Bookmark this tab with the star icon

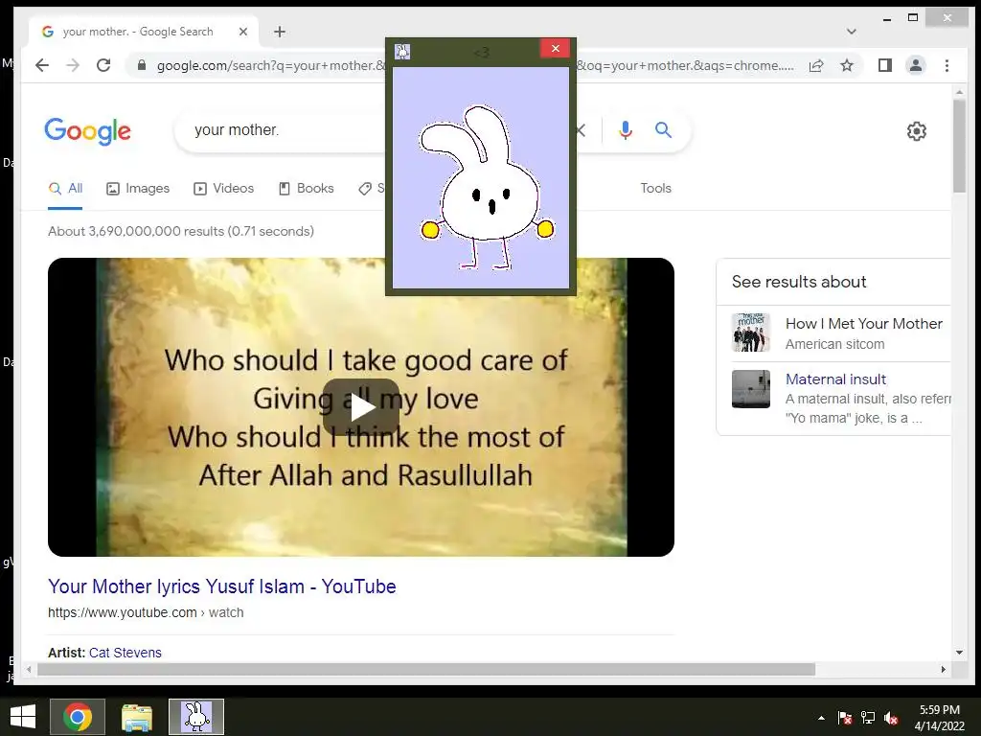tap(847, 65)
